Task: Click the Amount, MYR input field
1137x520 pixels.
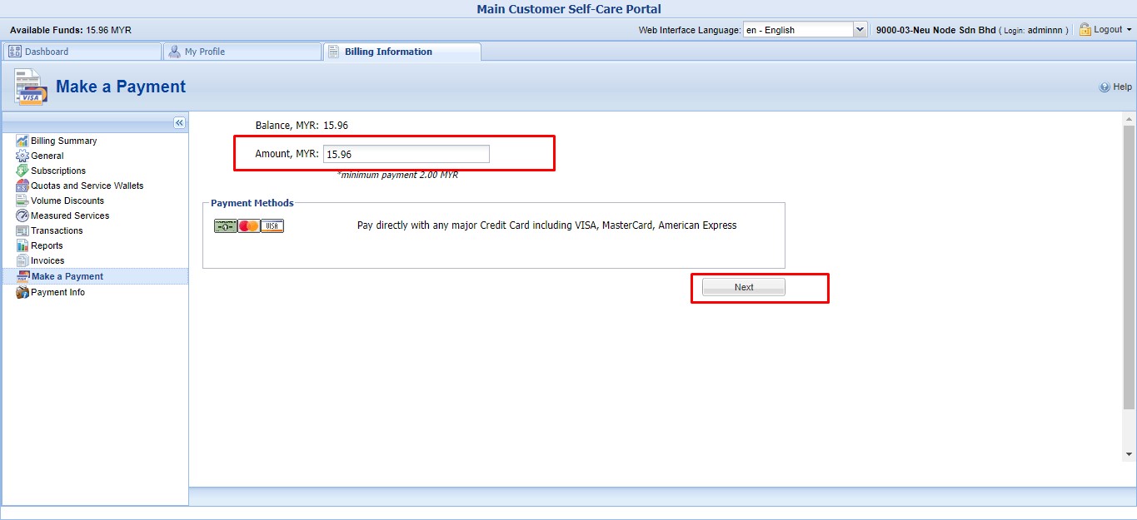Action: pyautogui.click(x=406, y=154)
